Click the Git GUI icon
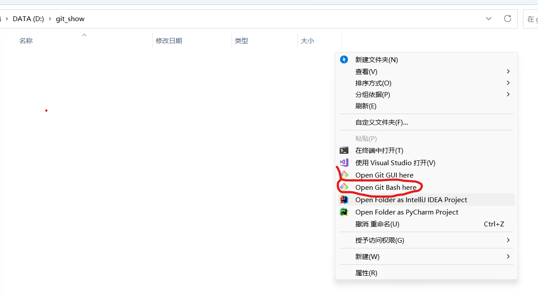Screen dimensions: 538x296 pos(344,175)
